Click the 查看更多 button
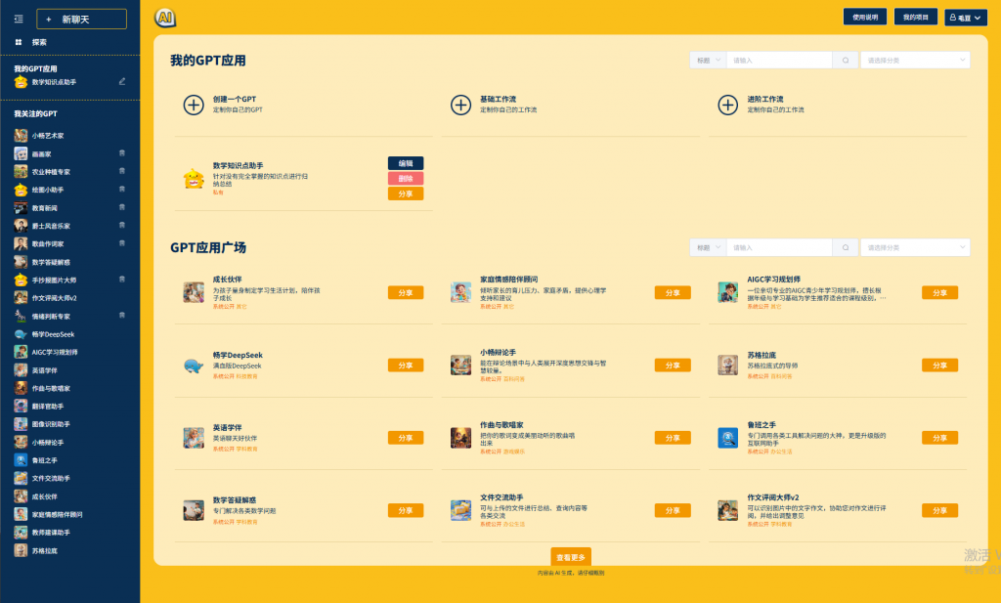 point(571,557)
